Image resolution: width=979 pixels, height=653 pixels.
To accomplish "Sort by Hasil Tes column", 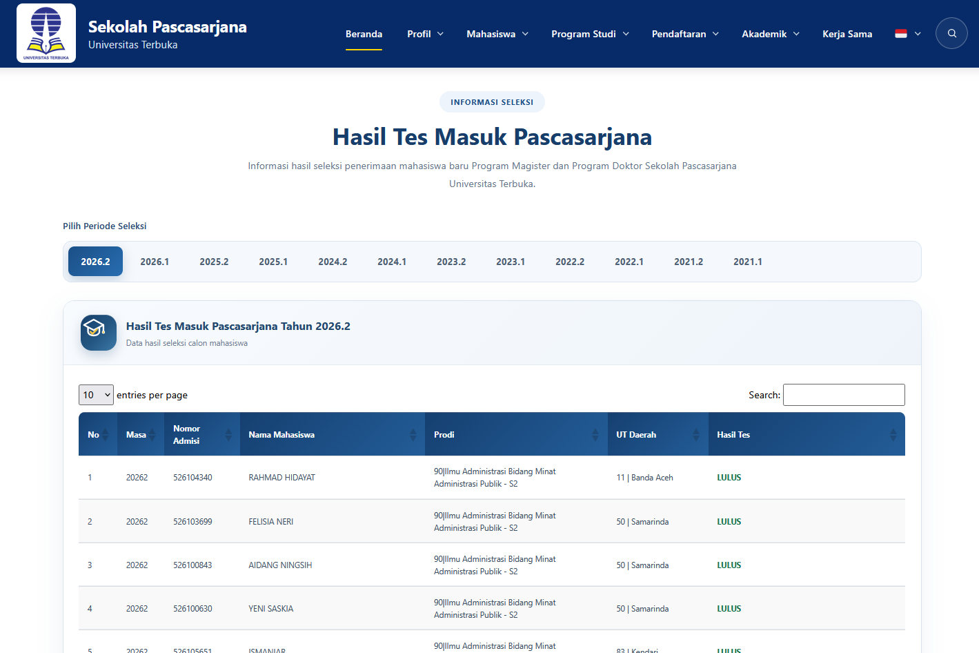I will click(x=807, y=435).
